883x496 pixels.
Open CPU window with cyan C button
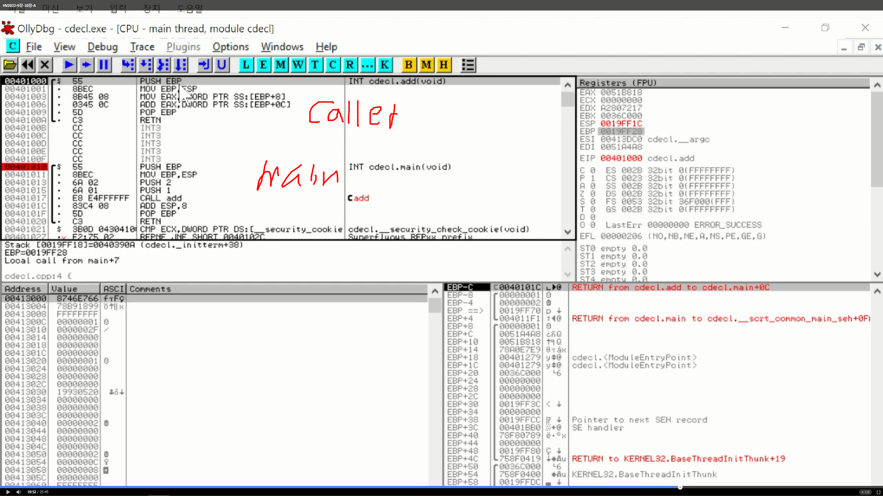[x=333, y=65]
